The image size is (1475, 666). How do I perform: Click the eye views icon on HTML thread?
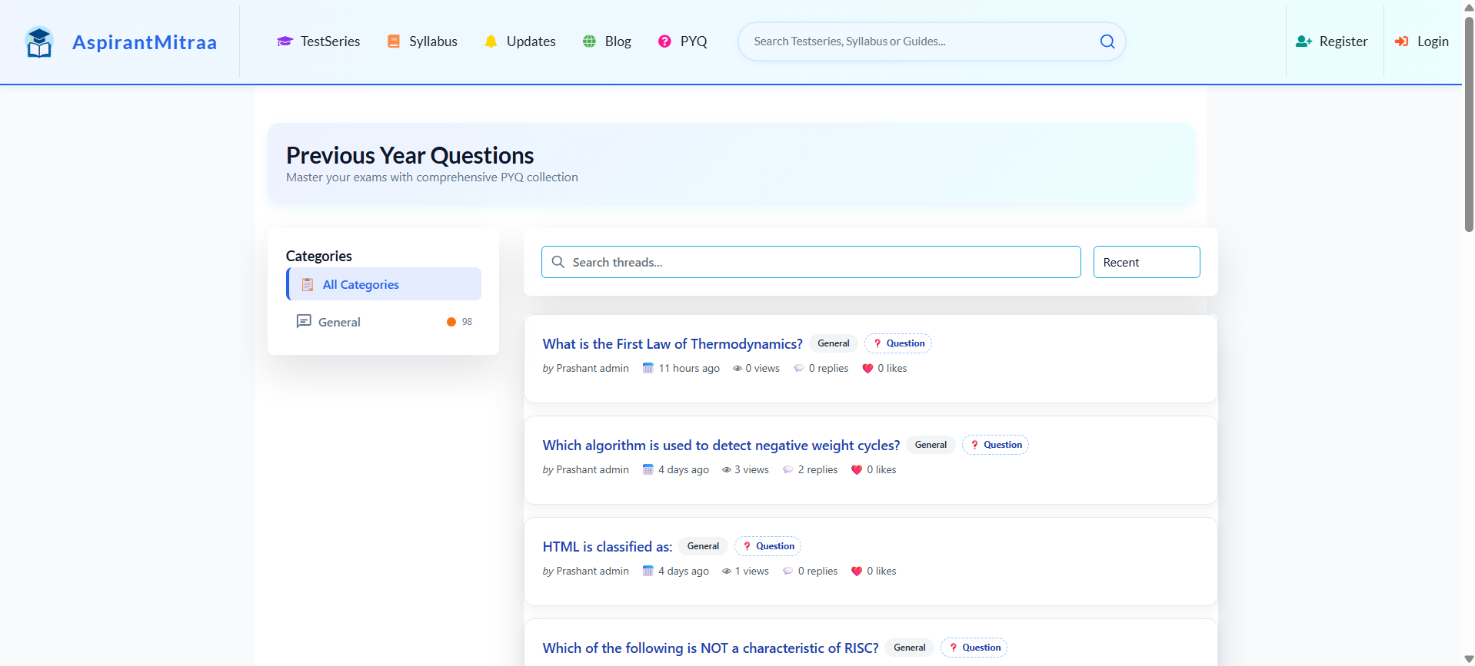click(x=726, y=572)
